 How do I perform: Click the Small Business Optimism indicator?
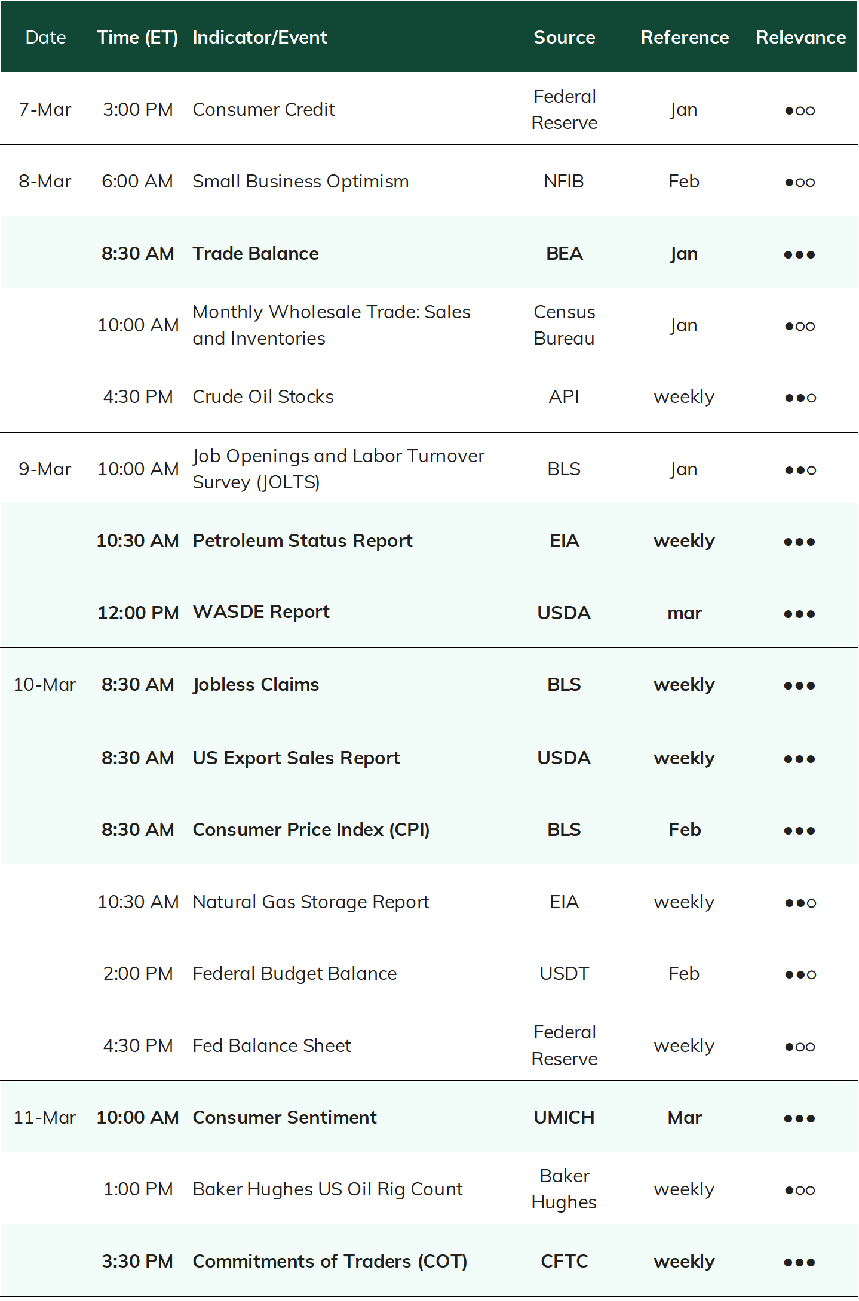[300, 181]
